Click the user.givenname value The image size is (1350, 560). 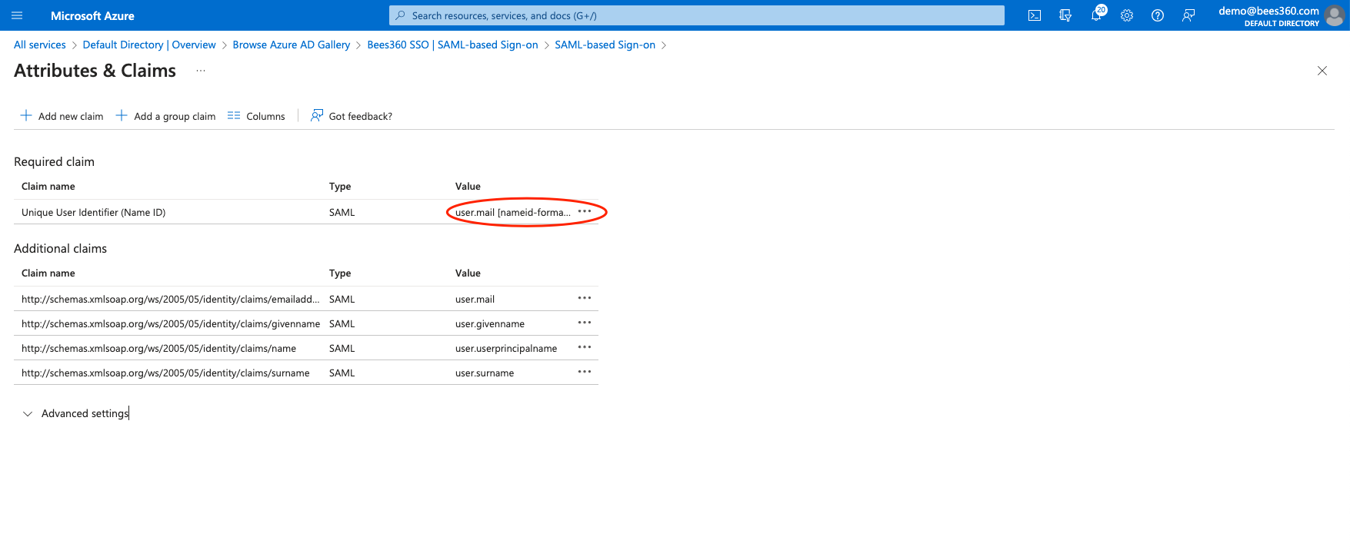[x=490, y=323]
